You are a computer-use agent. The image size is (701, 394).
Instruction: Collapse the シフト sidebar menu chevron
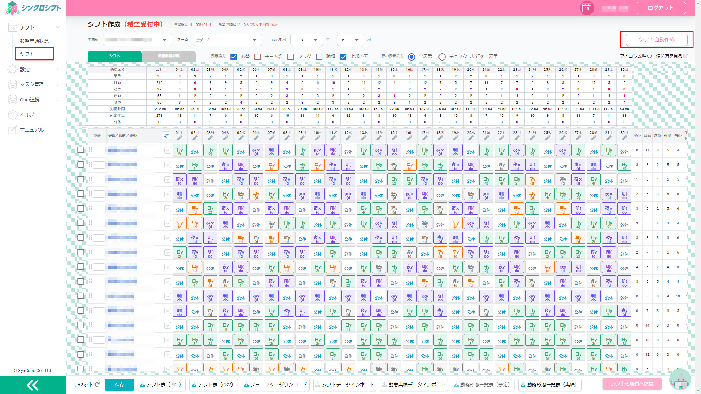click(58, 27)
